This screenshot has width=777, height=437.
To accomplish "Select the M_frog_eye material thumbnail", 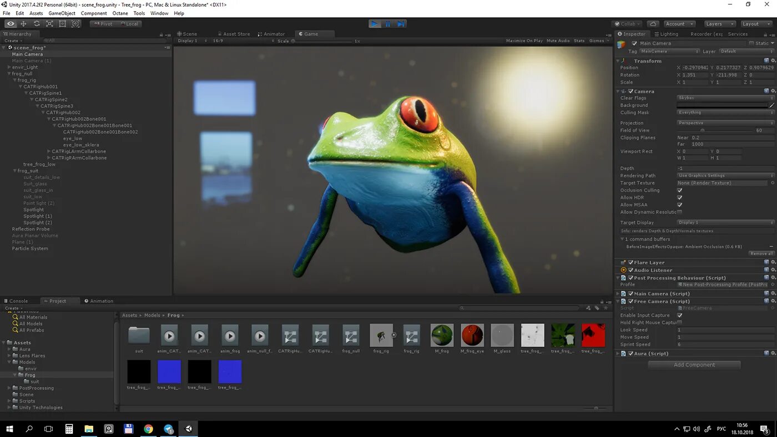I will pyautogui.click(x=472, y=336).
